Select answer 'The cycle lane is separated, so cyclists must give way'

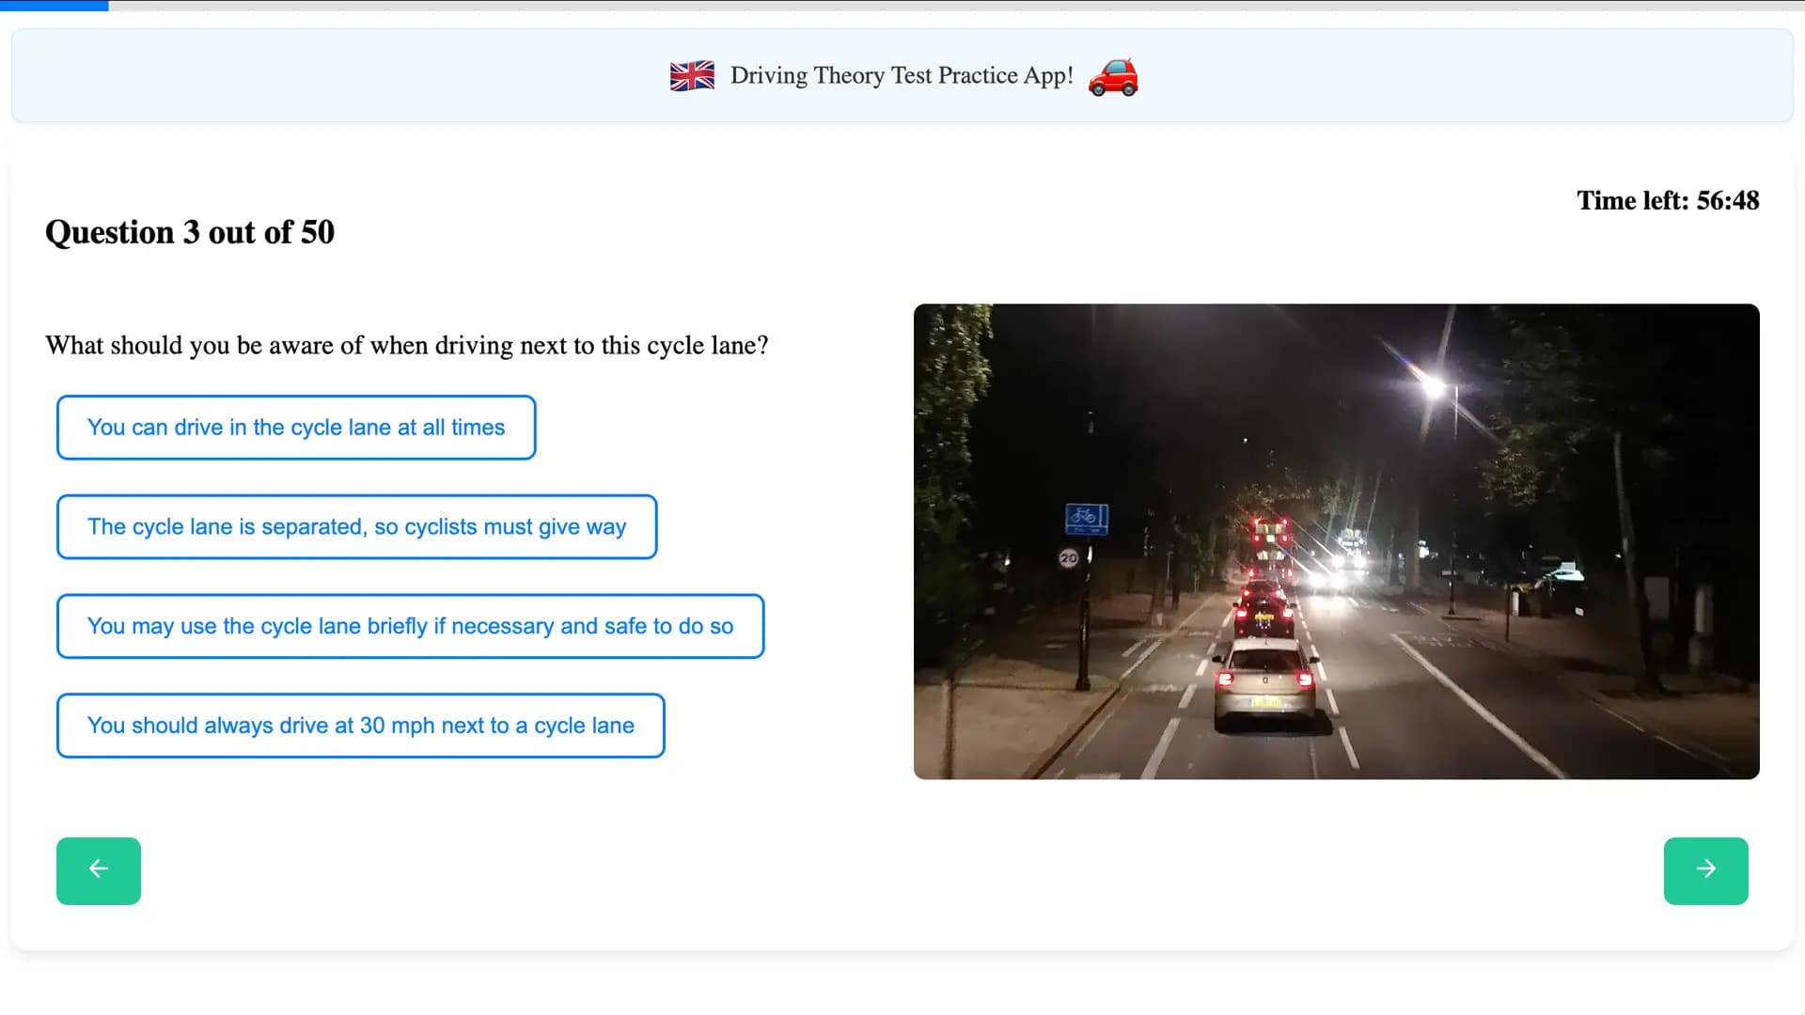(x=356, y=527)
